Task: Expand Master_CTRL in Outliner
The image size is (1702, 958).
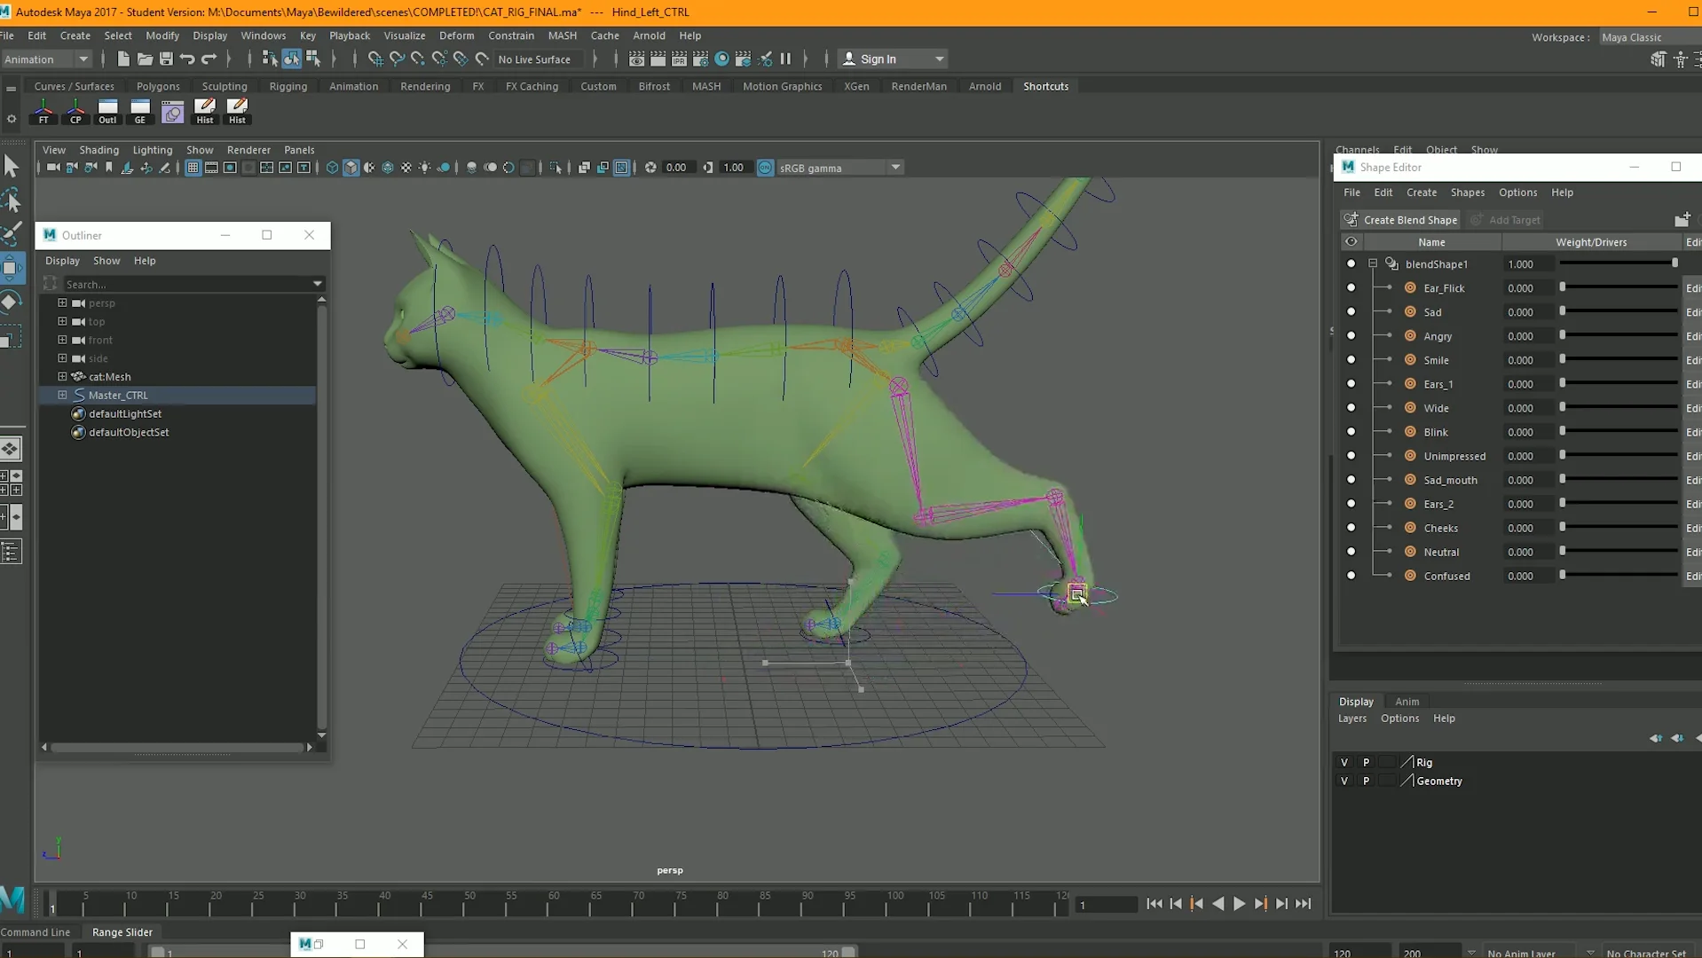Action: 62,395
